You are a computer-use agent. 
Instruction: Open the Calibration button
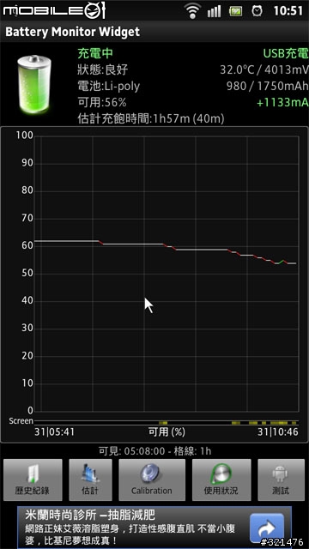152,480
